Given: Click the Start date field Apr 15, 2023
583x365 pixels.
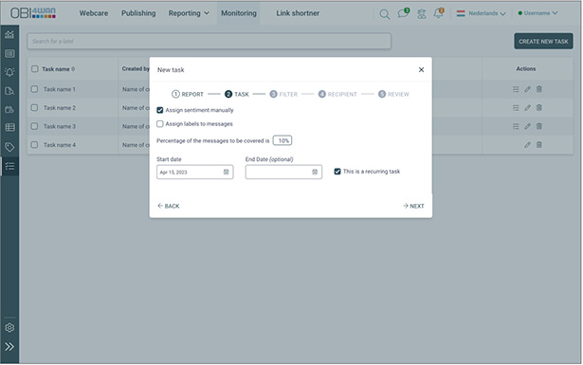Looking at the screenshot, I should click(195, 173).
